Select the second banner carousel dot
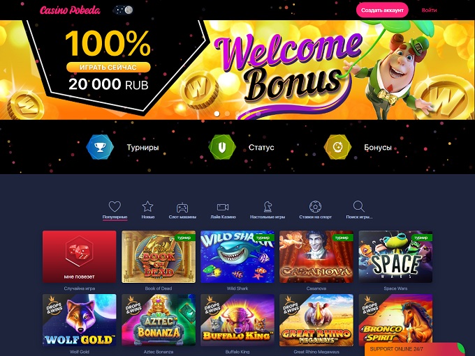 [x=227, y=114]
